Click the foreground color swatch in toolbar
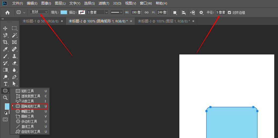This screenshot has width=278, height=138. (7, 107)
